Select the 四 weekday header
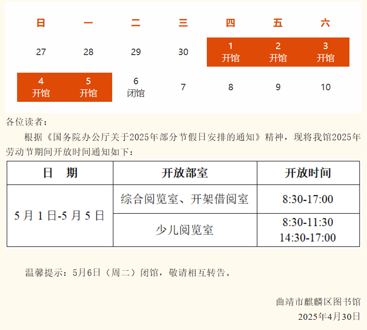The width and height of the screenshot is (367, 330). tap(230, 23)
